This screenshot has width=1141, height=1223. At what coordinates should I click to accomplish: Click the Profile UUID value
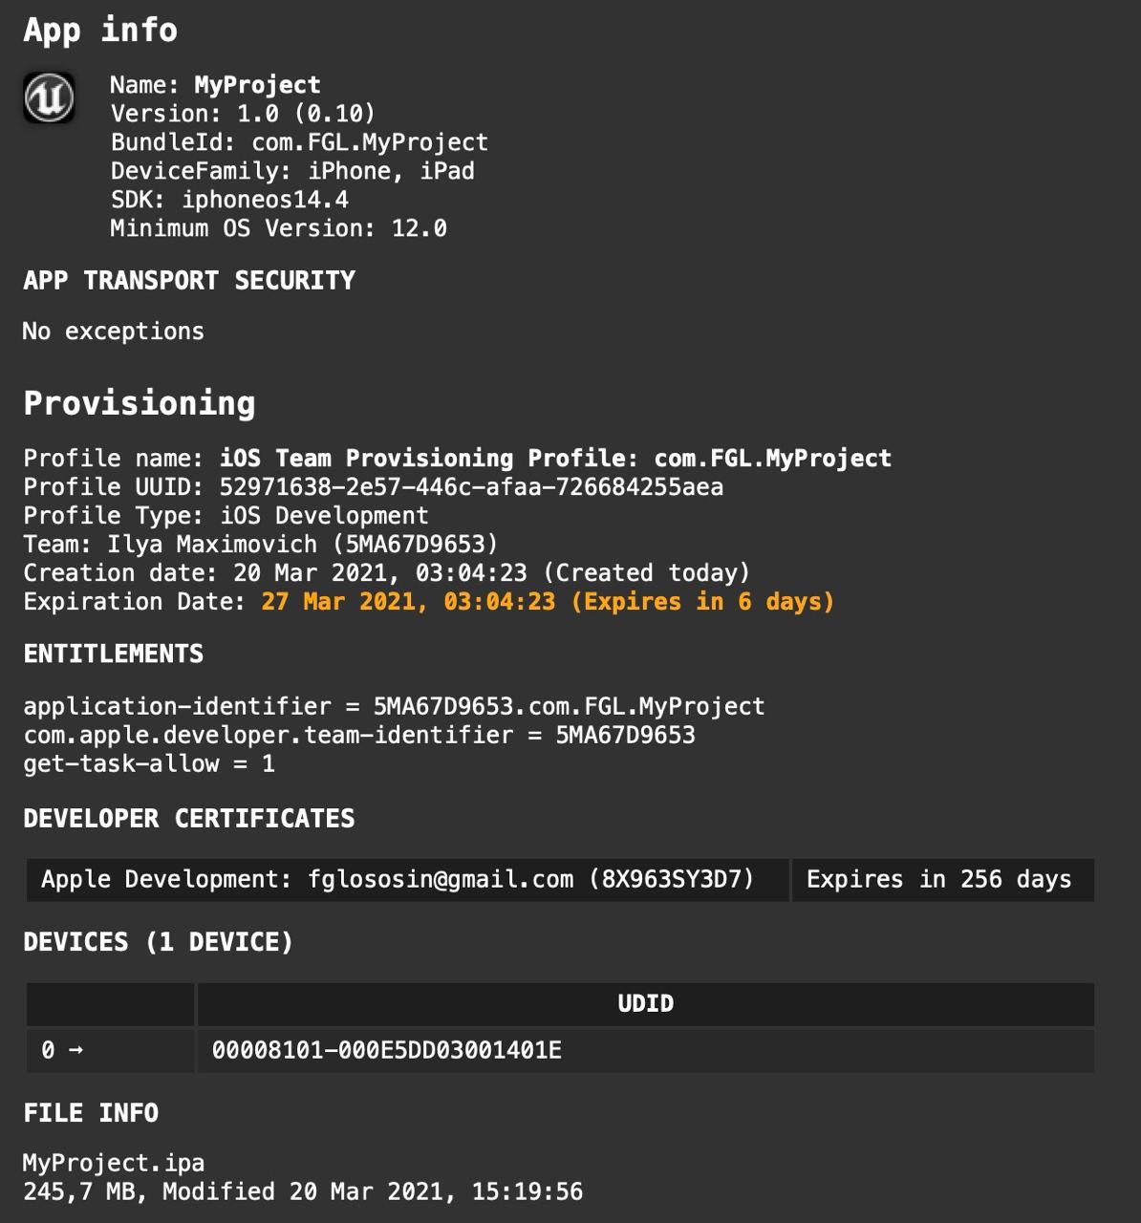click(471, 487)
